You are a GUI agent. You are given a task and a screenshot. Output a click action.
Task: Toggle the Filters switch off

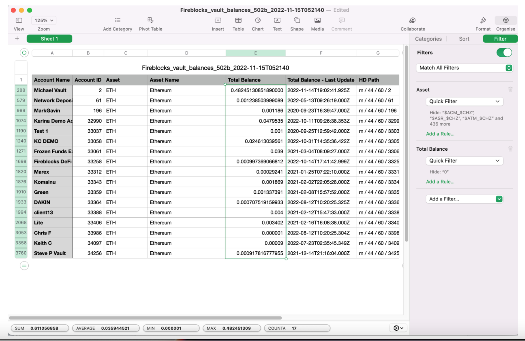tap(504, 53)
